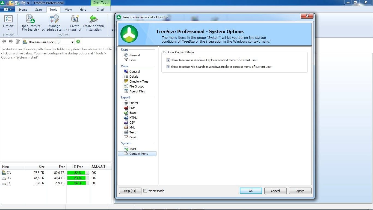Viewport: 373px width, 210px height.
Task: Open the Age of Files options page
Action: click(134, 91)
